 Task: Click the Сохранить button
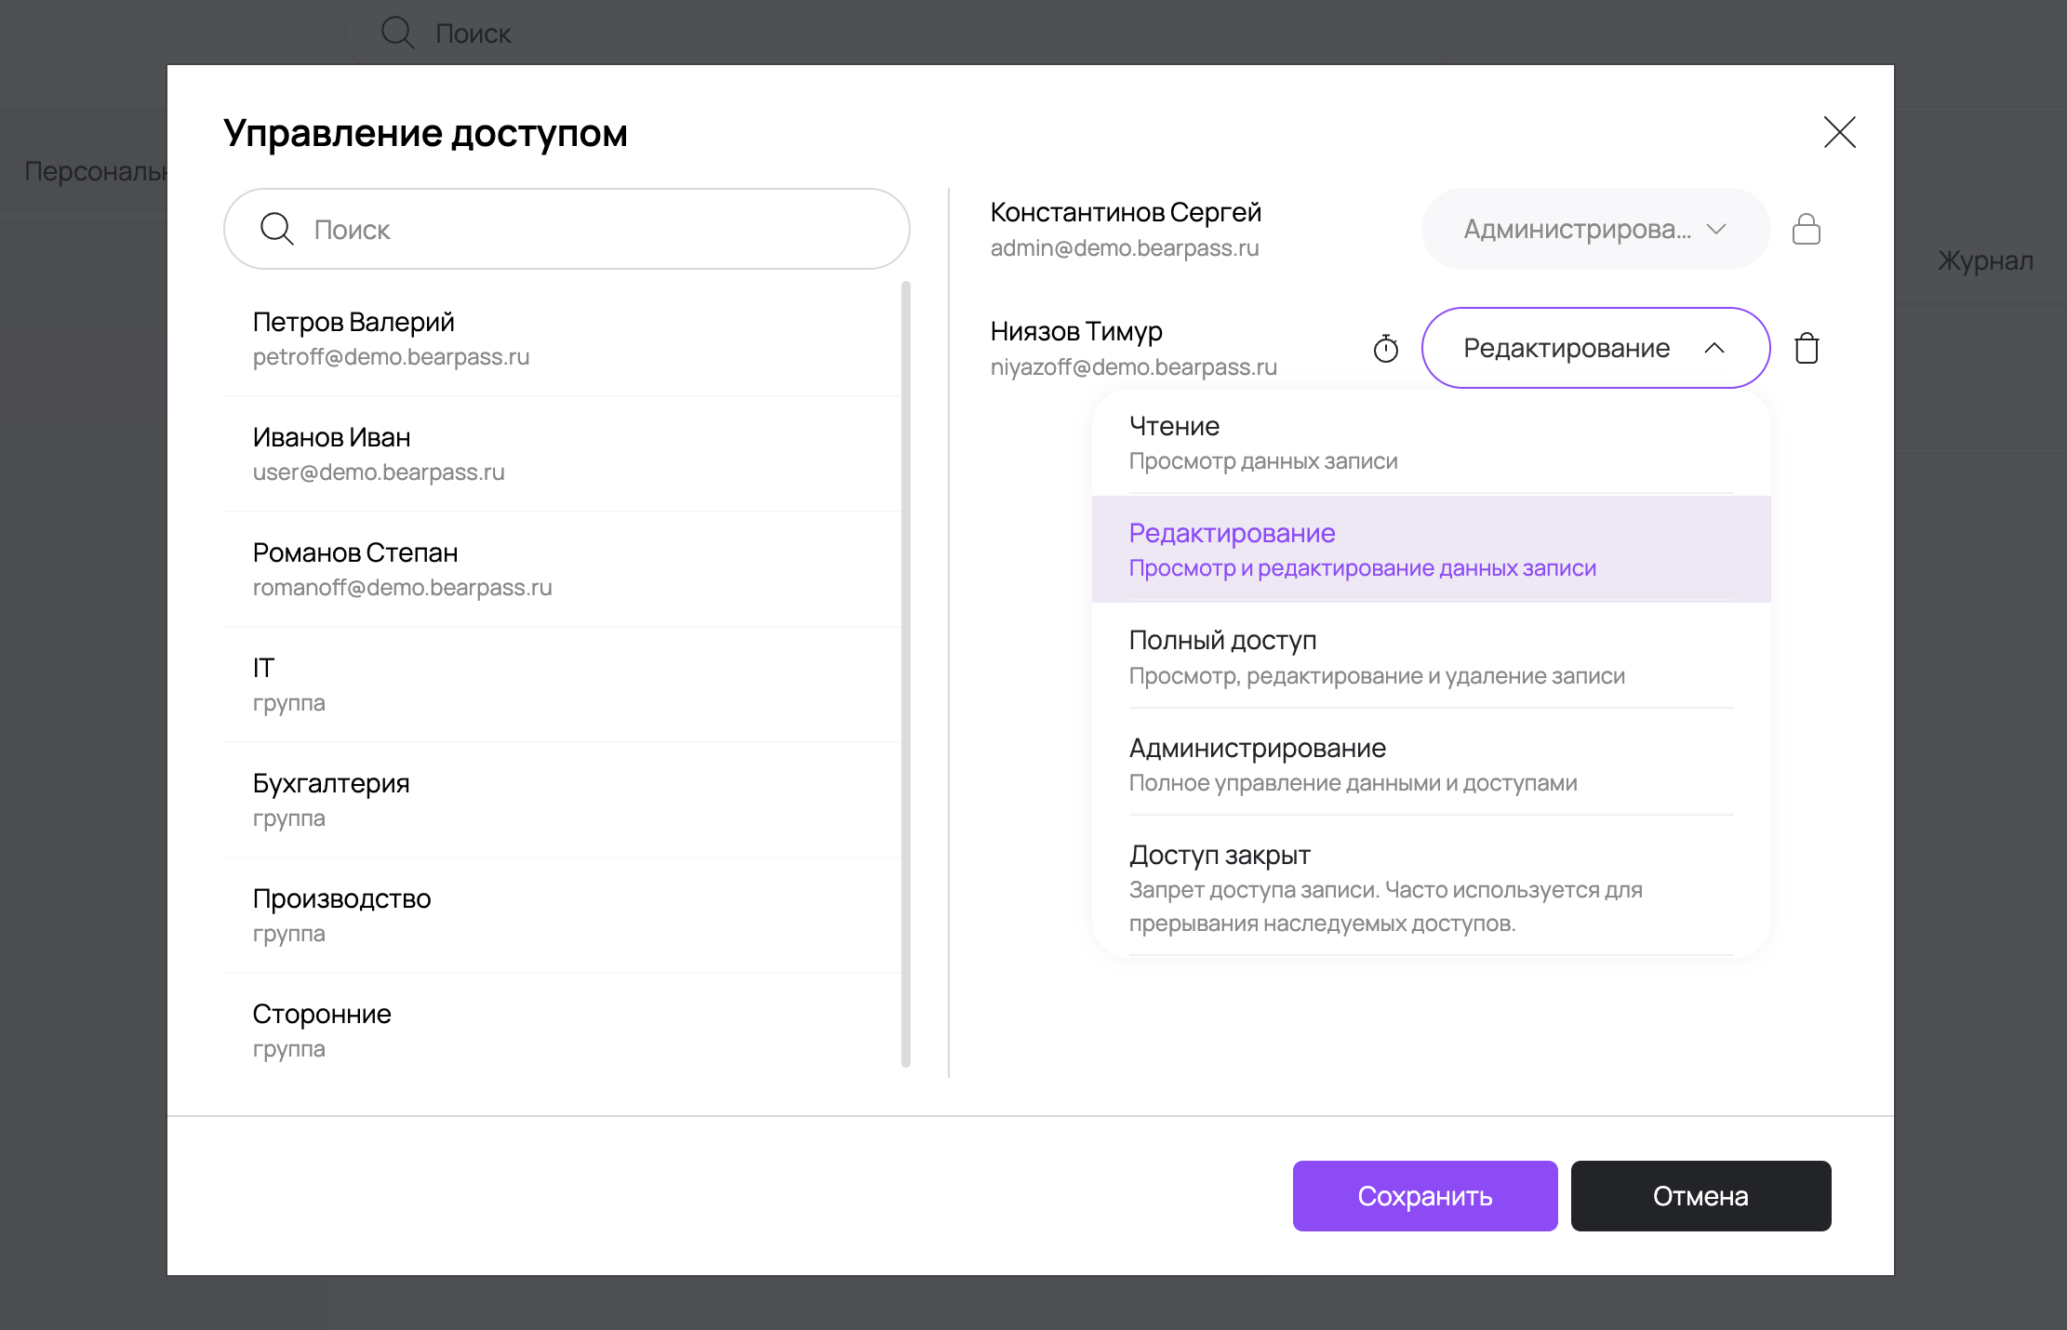point(1424,1196)
